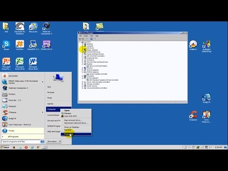The height and width of the screenshot is (171, 228).
Task: Open Auslogics DiskDefrag desktop shortcut
Action: click(x=207, y=46)
